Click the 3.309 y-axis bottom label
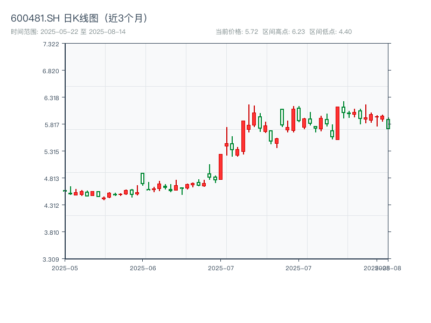 pyautogui.click(x=51, y=259)
